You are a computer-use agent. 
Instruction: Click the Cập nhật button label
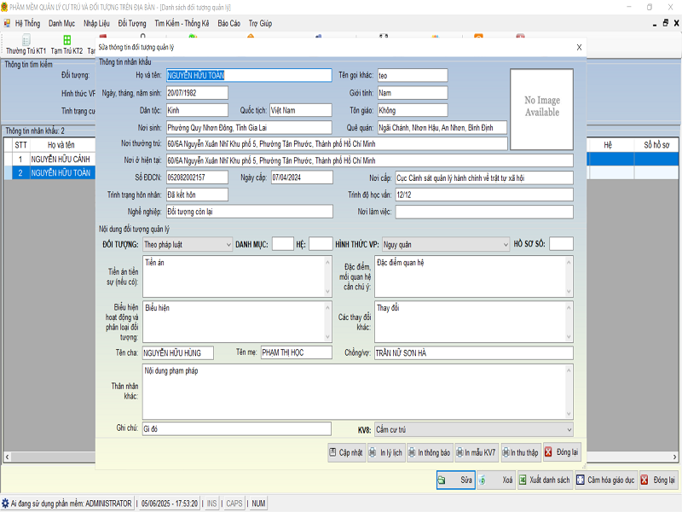tap(350, 452)
